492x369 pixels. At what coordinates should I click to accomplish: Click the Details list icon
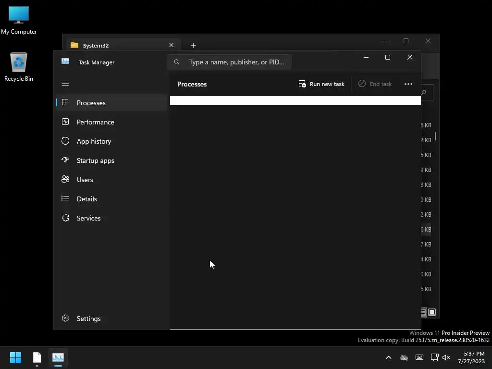(65, 198)
